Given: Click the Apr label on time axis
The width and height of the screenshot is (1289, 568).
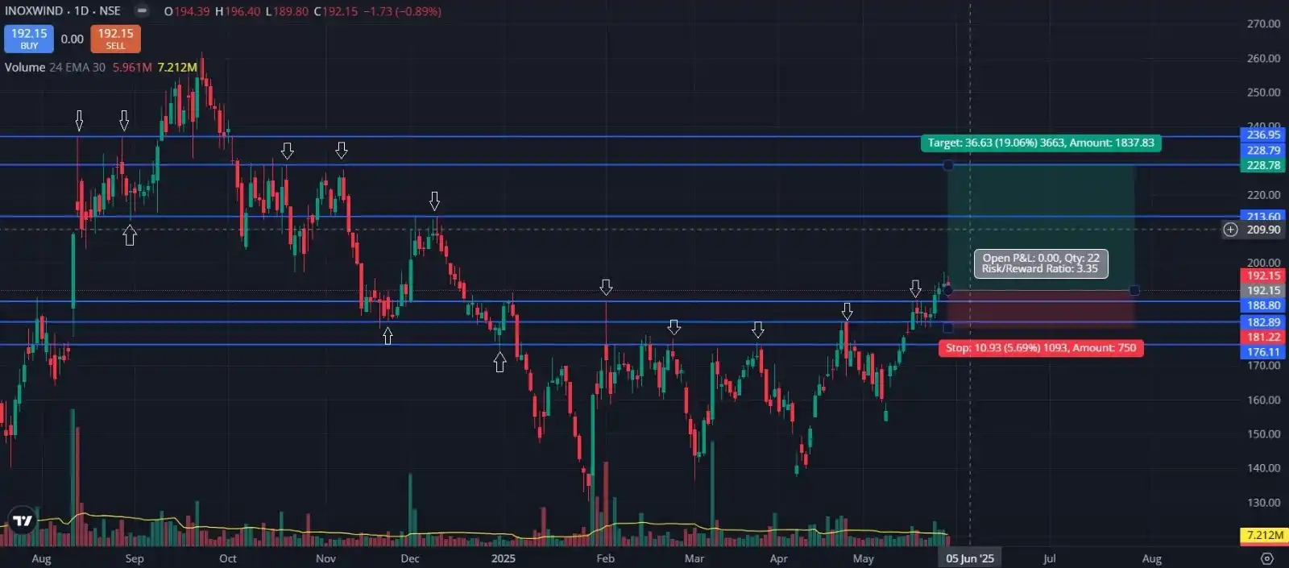Looking at the screenshot, I should (778, 558).
